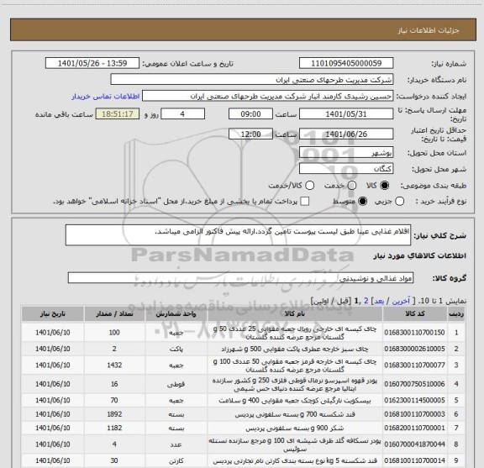This screenshot has height=468, width=484.
Task: Click the remaining days field showing 4
Action: click(x=182, y=114)
